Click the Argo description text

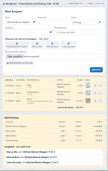(29, 85)
